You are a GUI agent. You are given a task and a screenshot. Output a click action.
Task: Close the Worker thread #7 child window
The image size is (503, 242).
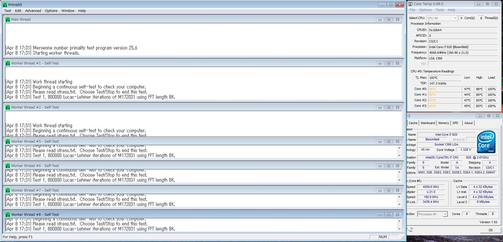(397, 191)
